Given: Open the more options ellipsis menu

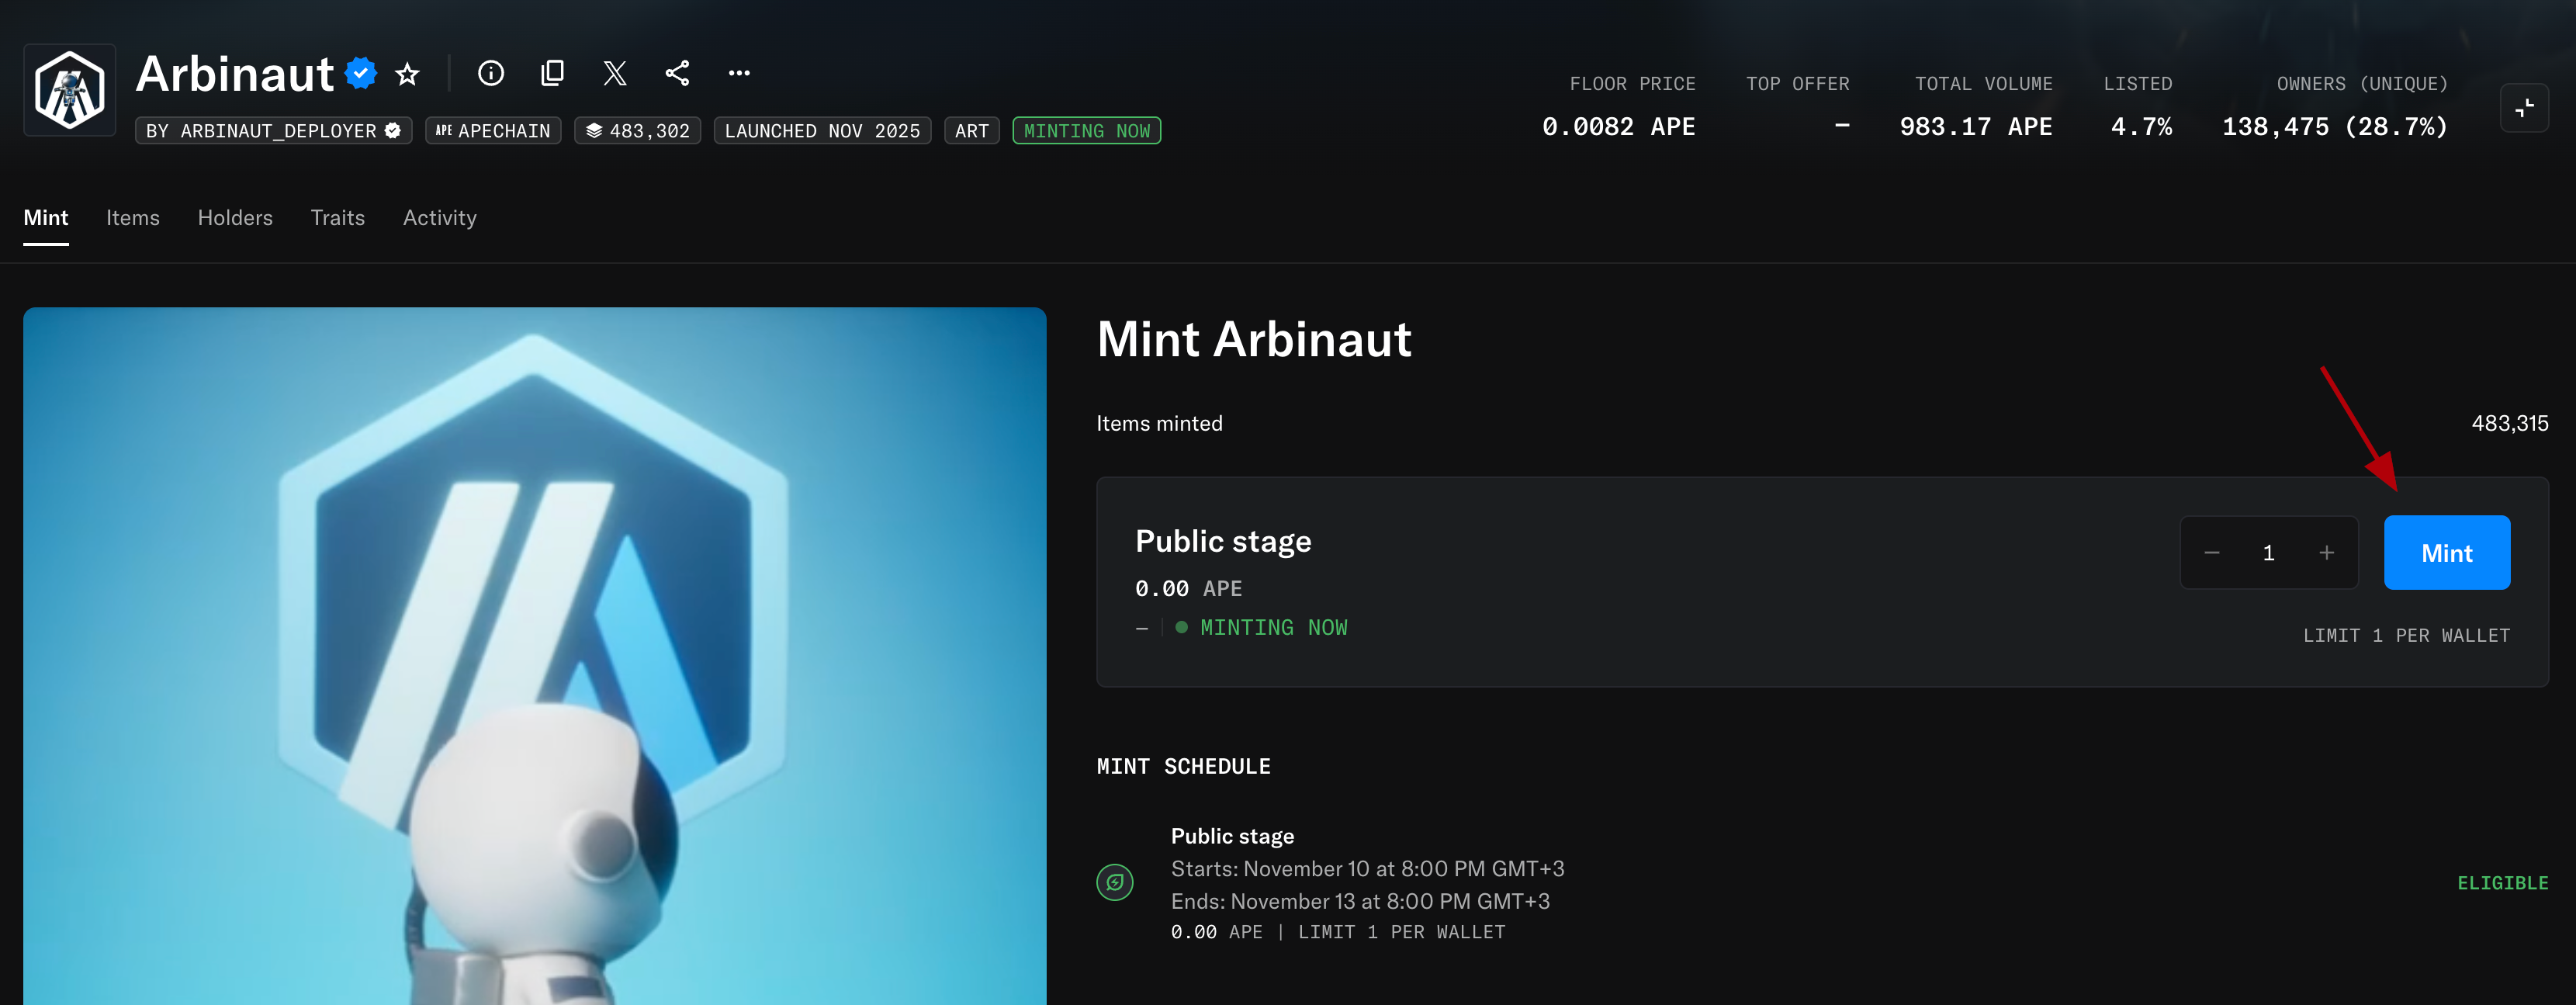Looking at the screenshot, I should click(x=739, y=73).
